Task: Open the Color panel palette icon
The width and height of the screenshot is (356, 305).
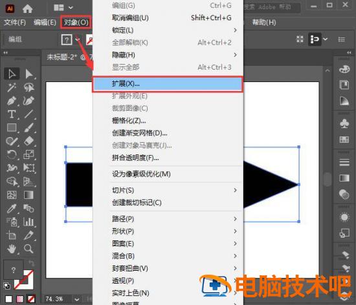Action: click(x=344, y=69)
